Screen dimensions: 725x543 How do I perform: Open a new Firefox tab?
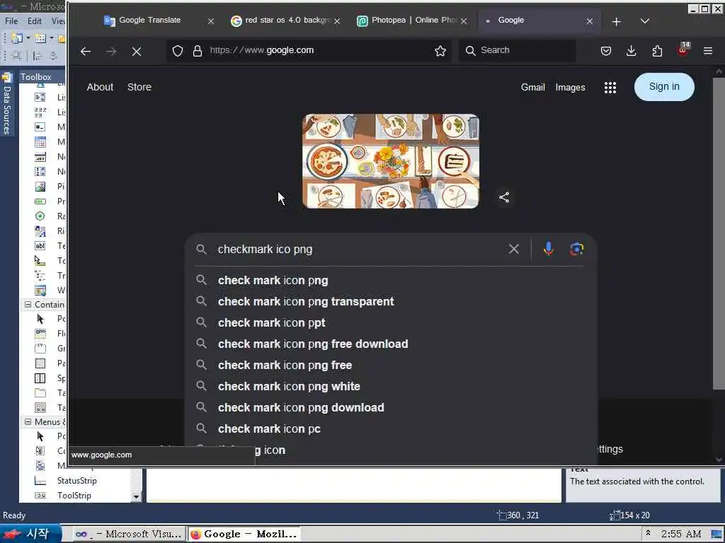[617, 21]
